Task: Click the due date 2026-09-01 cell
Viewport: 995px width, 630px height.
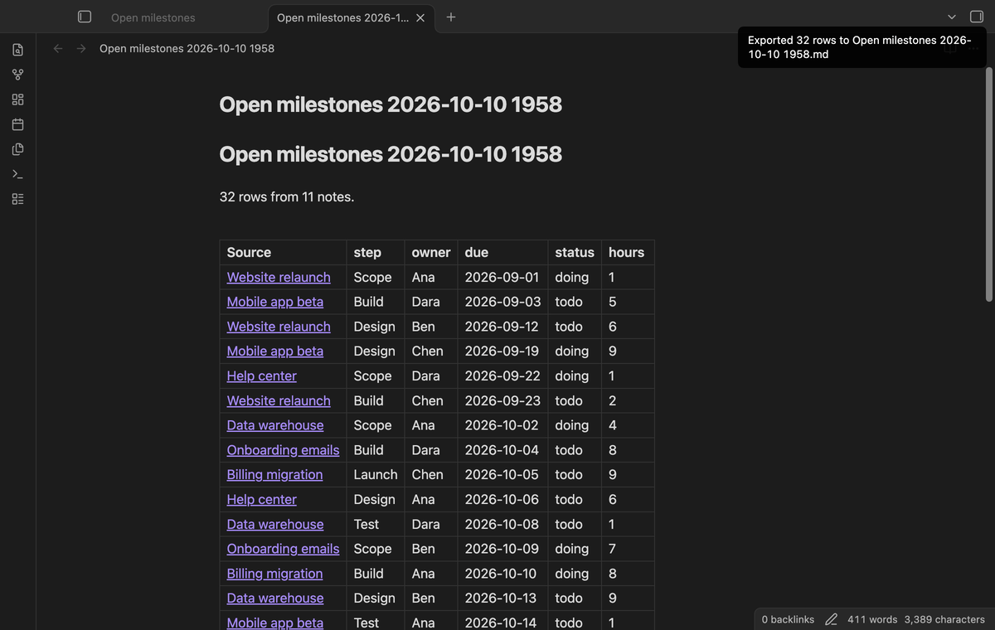Action: click(x=502, y=277)
